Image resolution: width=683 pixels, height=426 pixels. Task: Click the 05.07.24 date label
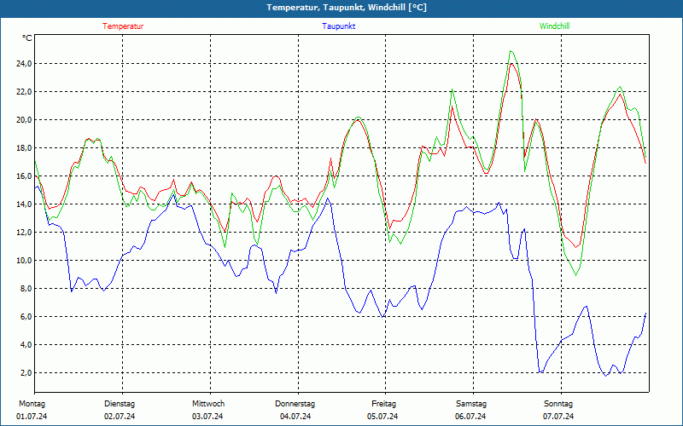382,417
